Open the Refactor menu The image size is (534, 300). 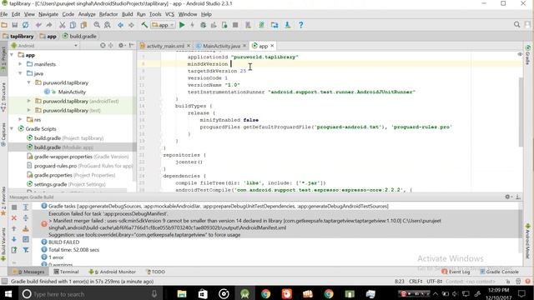108,14
